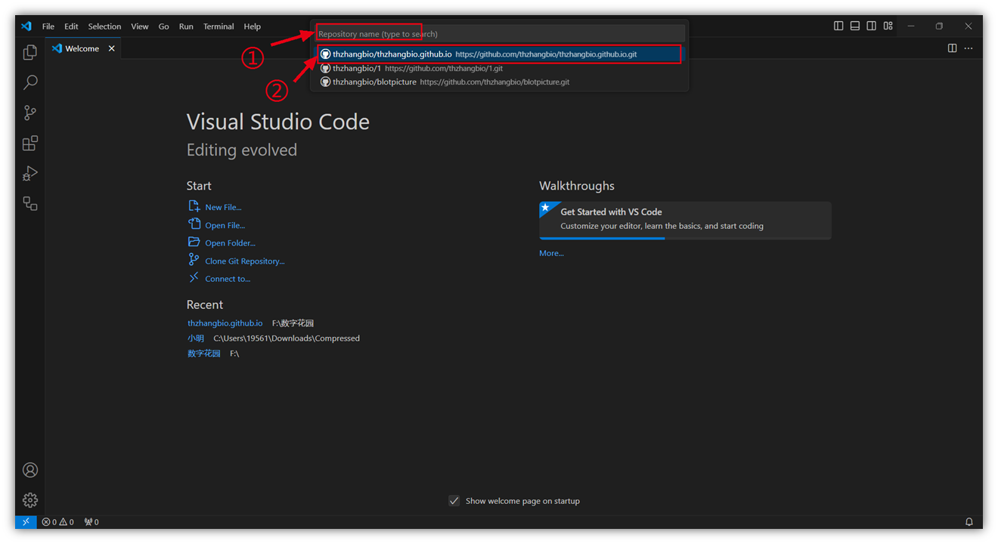
Task: Open the Selection menu
Action: (104, 26)
